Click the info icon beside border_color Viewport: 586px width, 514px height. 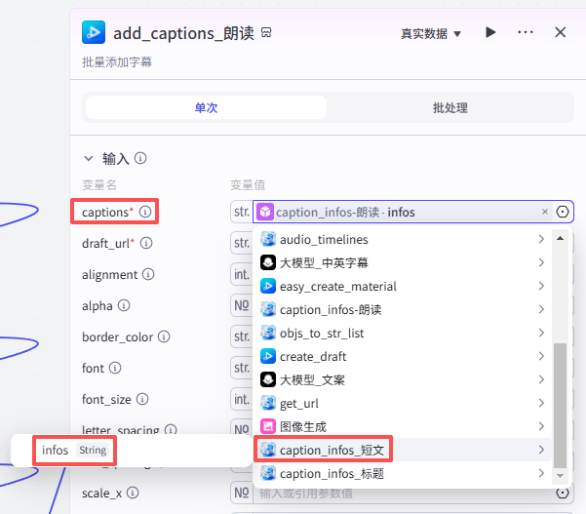[x=165, y=337]
